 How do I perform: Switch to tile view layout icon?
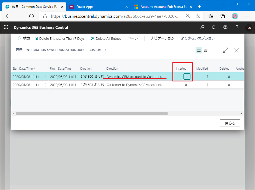point(206,50)
